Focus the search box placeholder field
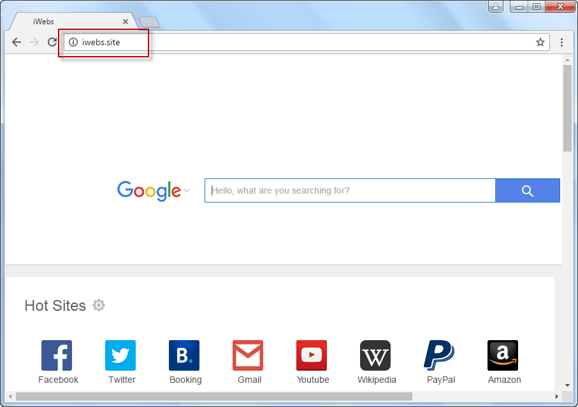578x407 pixels. 350,190
